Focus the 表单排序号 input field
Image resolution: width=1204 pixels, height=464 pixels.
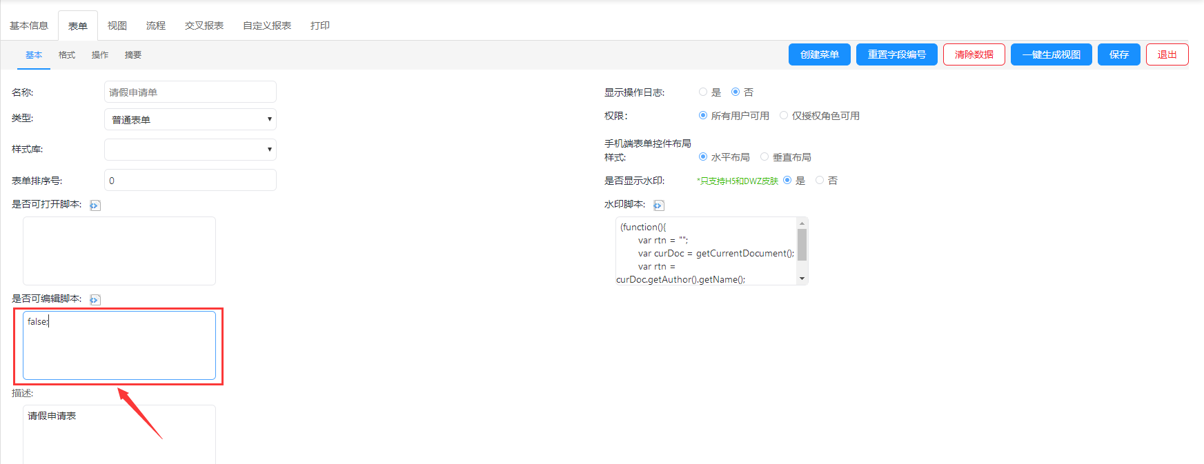coord(190,180)
